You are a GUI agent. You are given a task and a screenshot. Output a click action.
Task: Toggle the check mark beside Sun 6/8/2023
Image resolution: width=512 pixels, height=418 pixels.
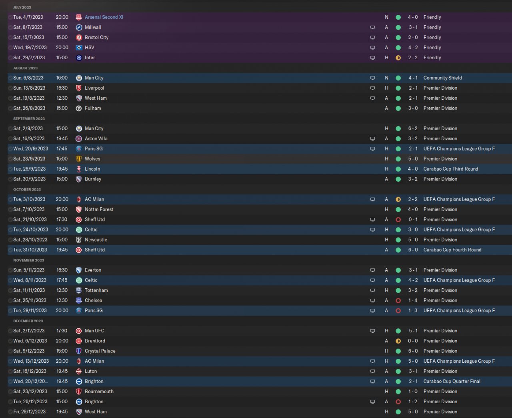10,78
